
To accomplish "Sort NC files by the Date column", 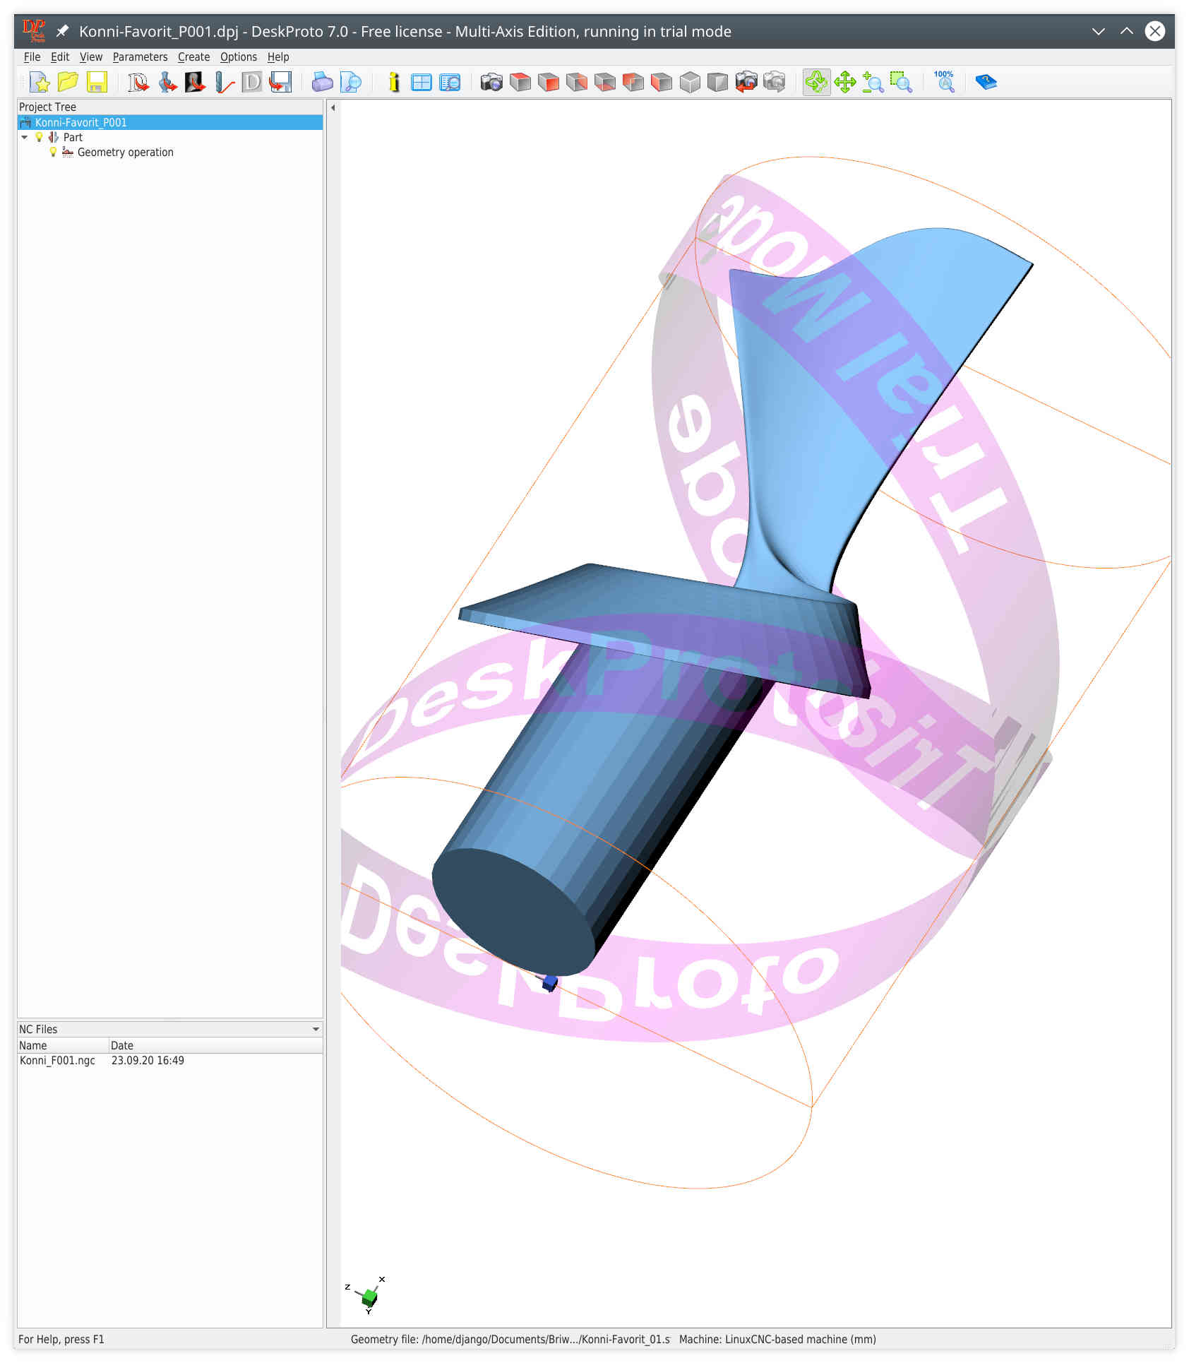I will click(x=215, y=1045).
